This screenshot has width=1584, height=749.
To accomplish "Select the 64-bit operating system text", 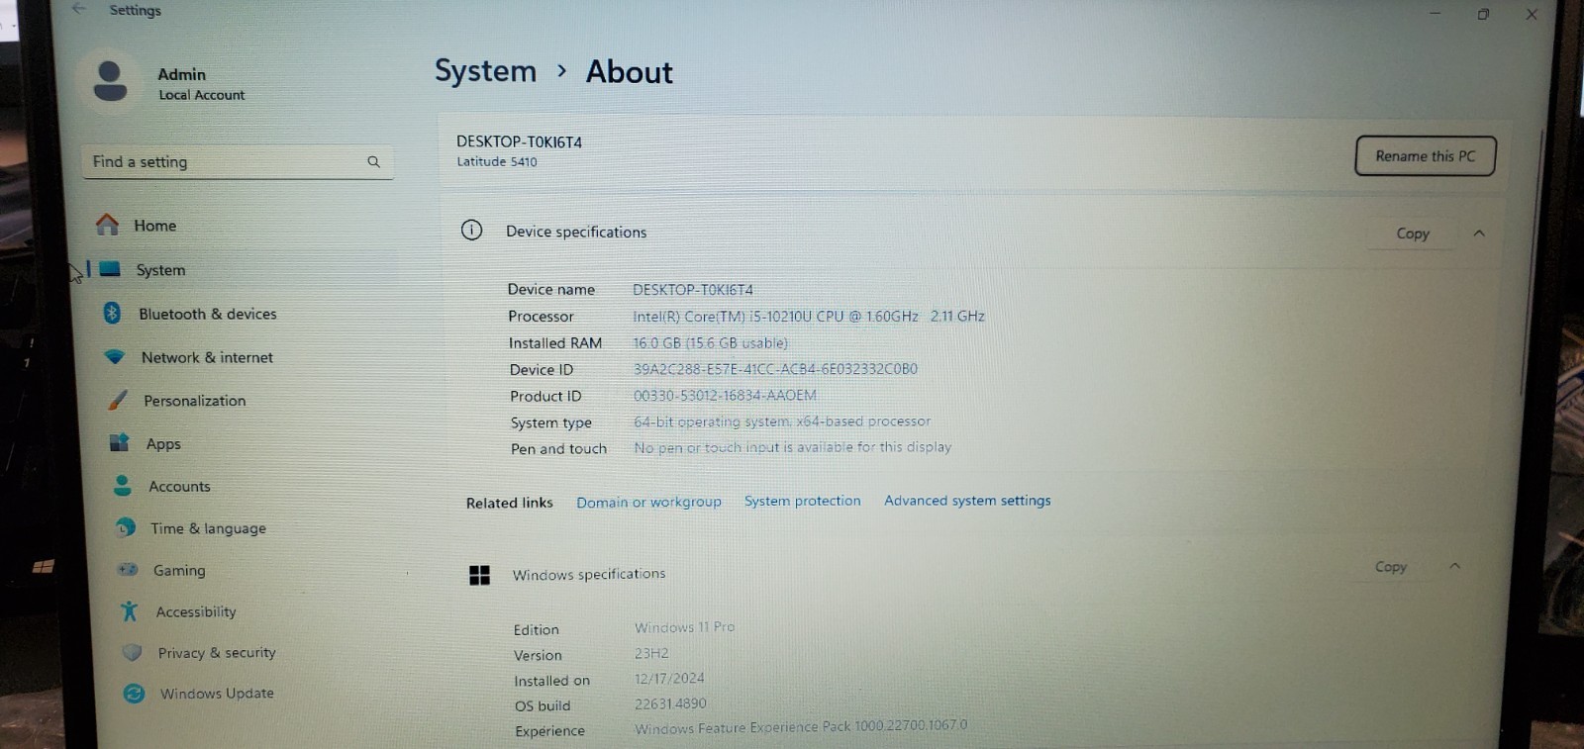I will pos(782,421).
